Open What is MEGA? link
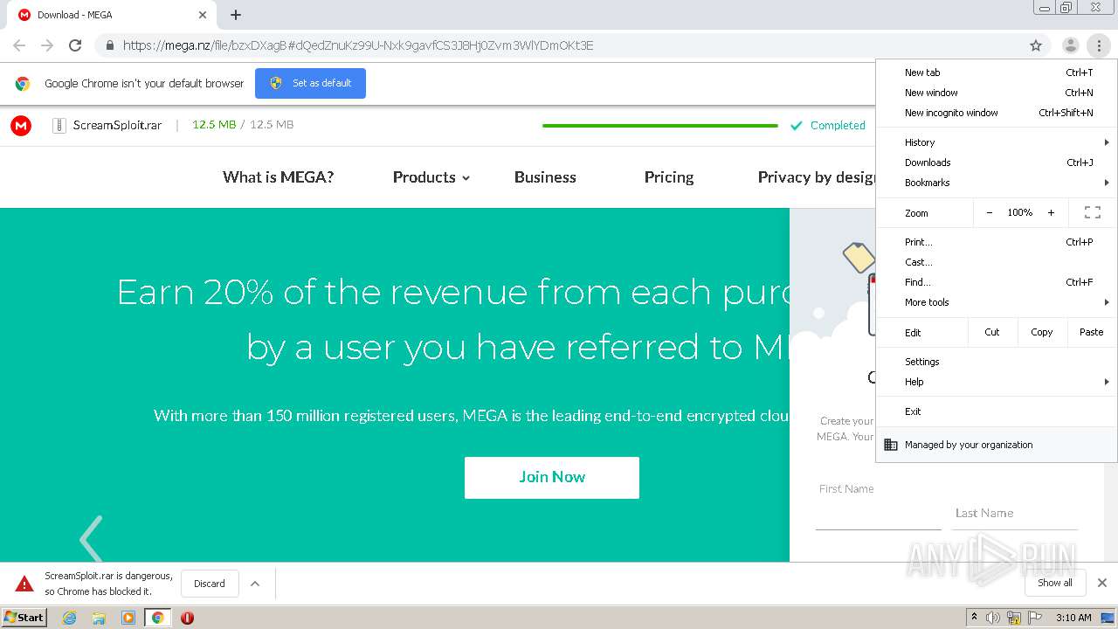The height and width of the screenshot is (629, 1118). click(279, 177)
